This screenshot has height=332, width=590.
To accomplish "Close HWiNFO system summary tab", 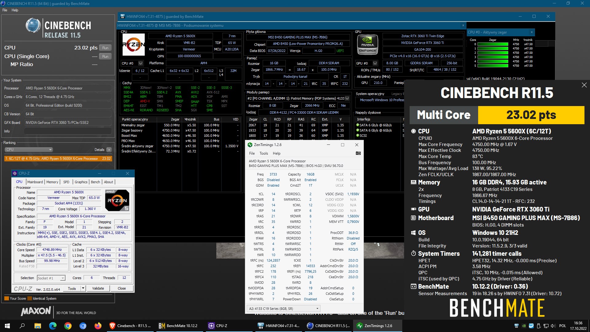I will click(463, 26).
